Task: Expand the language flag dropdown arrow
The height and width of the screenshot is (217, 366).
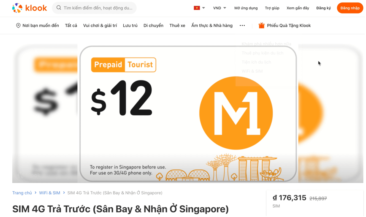Action: (204, 8)
